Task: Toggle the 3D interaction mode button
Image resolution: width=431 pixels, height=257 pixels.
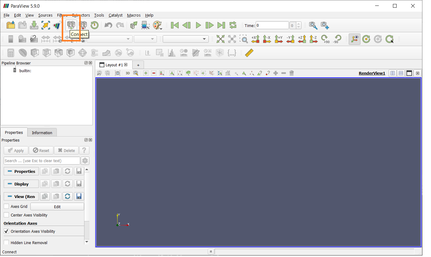Action: pyautogui.click(x=128, y=73)
